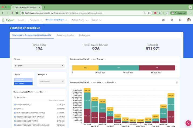Image resolution: width=193 pixels, height=128 pixels.
Task: Clear the 2024 period with the X
Action: (x=63, y=65)
